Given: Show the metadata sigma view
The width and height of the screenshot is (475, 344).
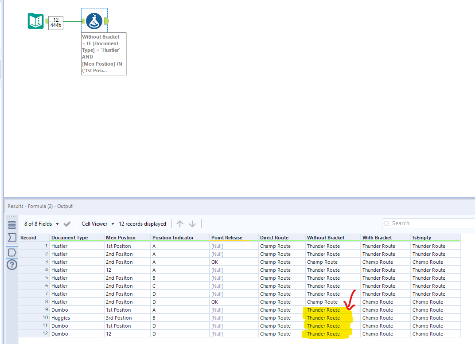Looking at the screenshot, I should pos(12,238).
